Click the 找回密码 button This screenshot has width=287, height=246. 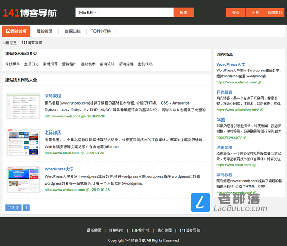(275, 12)
